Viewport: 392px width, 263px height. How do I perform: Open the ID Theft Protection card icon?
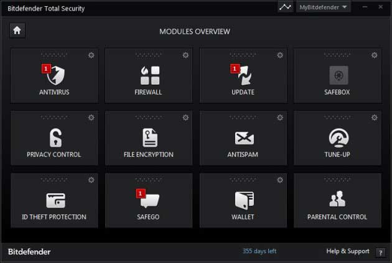[x=55, y=200]
